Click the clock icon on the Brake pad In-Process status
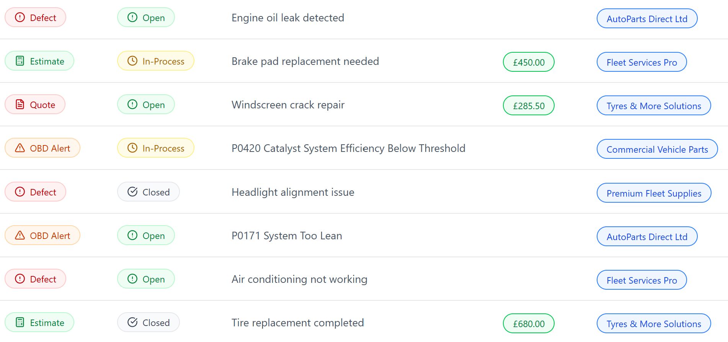Screen dimensions: 728x342 coord(132,61)
